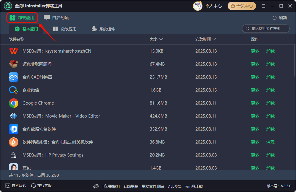Open 更多 for 企业微信

coord(255,90)
